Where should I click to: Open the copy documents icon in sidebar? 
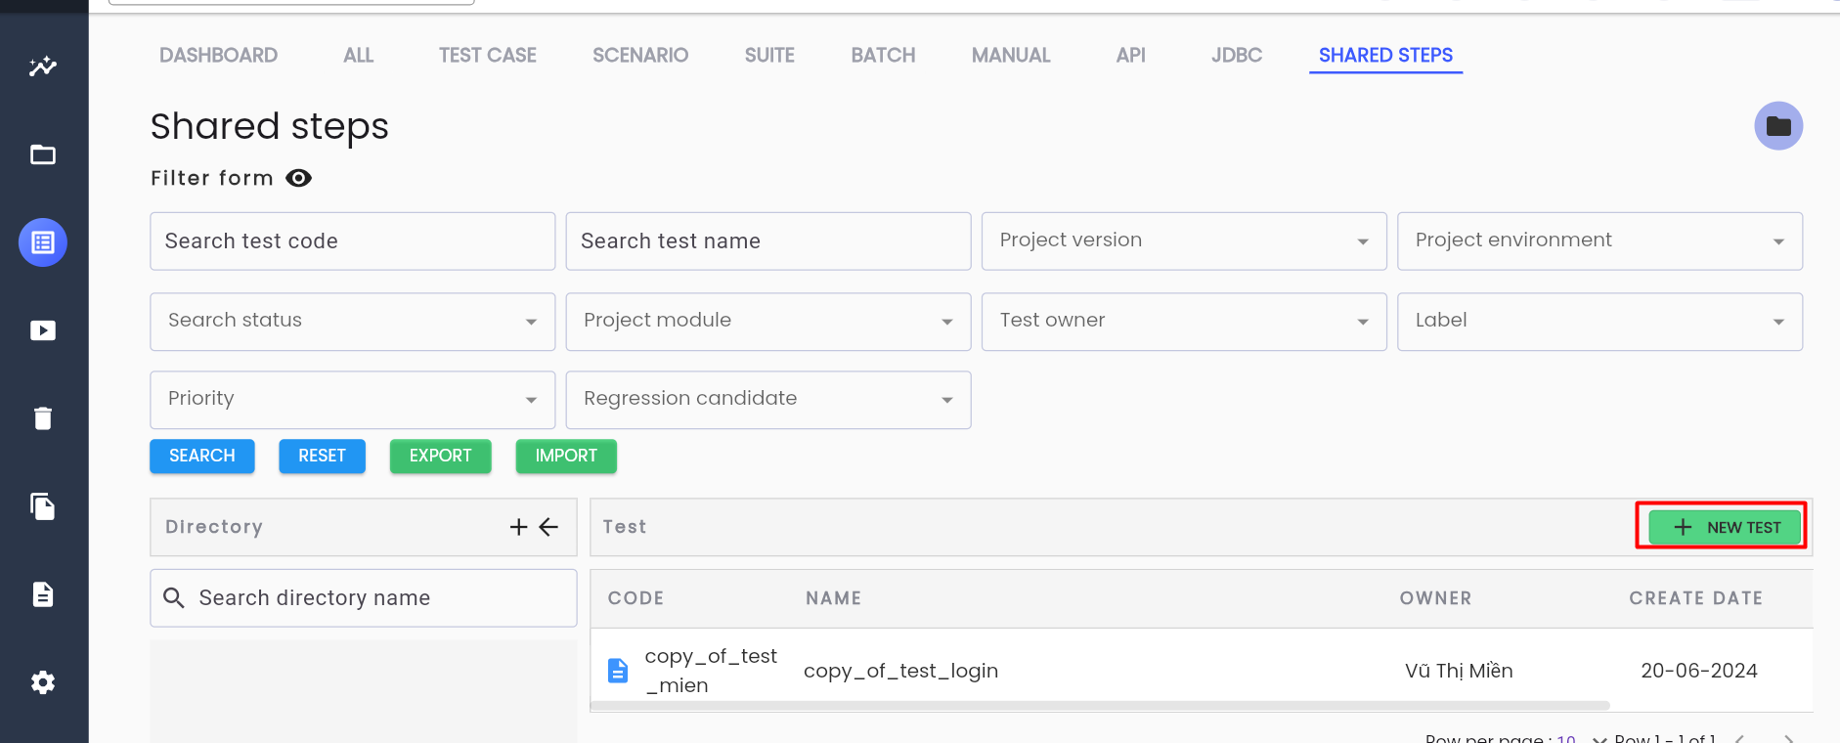(x=43, y=506)
